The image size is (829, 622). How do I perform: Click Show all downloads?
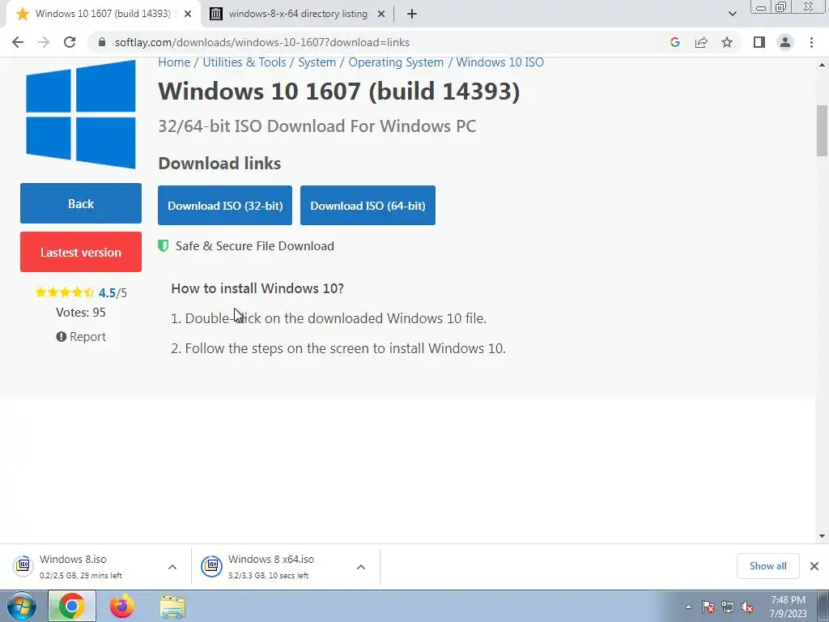coord(767,566)
